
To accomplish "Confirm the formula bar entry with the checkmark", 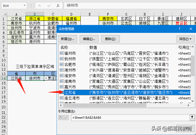I will (x=49, y=6).
